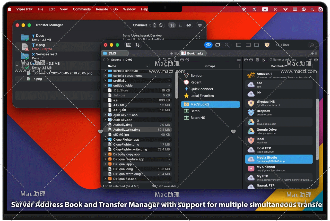This screenshot has height=221, width=330.
Task: Add a new server with plus icon
Action: point(246,60)
